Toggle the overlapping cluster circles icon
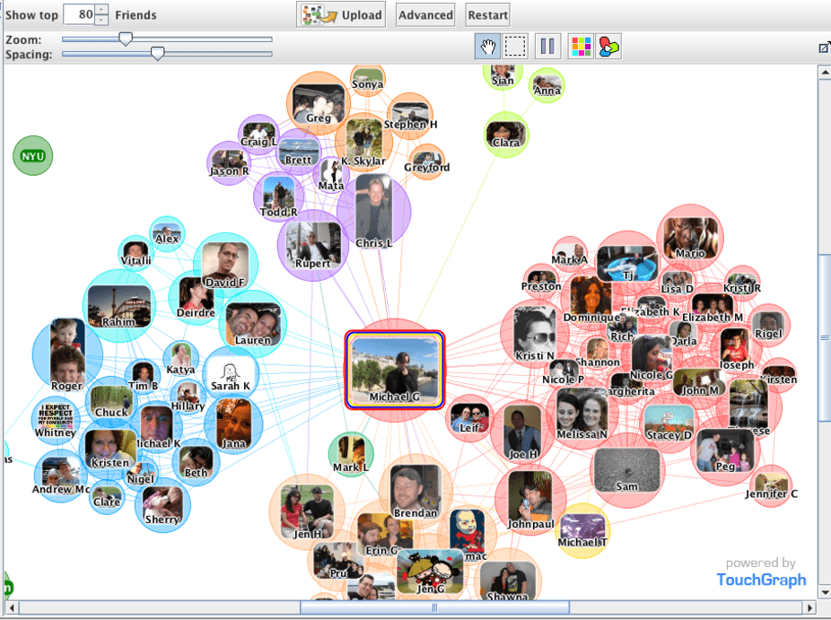The image size is (831, 620). point(608,46)
